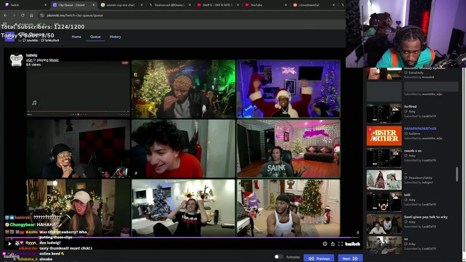Open the ludwig clip title link
This screenshot has width=466, height=262.
[32, 55]
